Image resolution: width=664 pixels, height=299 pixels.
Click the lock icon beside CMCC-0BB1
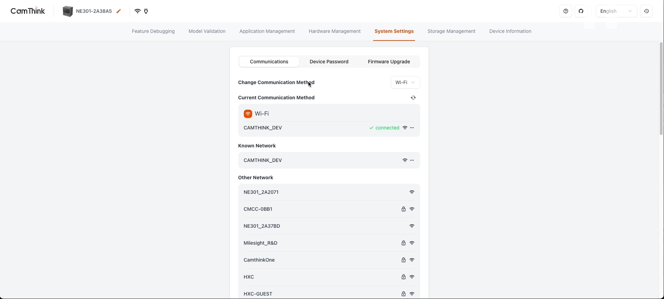click(x=403, y=209)
